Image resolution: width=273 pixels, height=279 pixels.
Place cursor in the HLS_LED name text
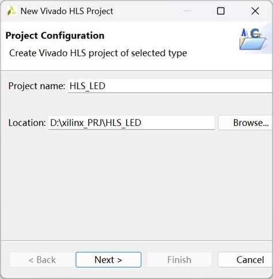point(88,86)
